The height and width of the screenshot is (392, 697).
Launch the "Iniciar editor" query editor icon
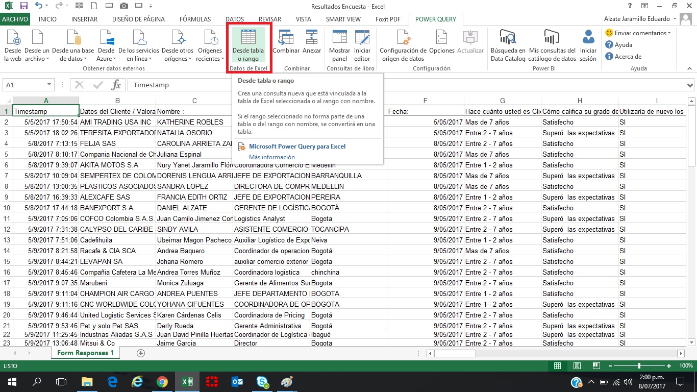click(362, 45)
